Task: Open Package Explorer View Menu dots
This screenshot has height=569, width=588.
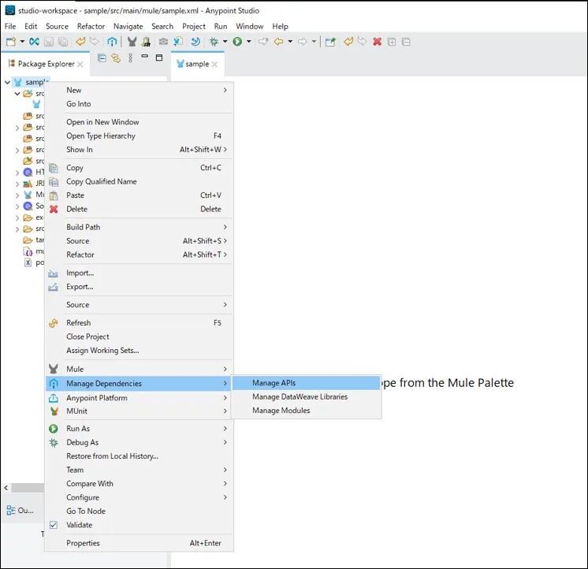Action: 130,58
